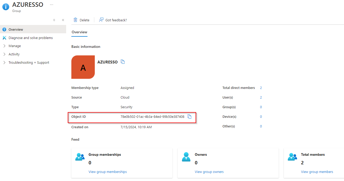Screen dimensions: 344x181
Task: Click the Total direct members label
Action: tap(239, 88)
